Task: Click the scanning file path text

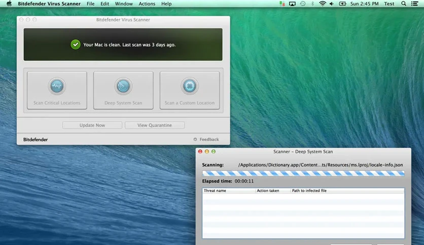Action: pos(321,165)
